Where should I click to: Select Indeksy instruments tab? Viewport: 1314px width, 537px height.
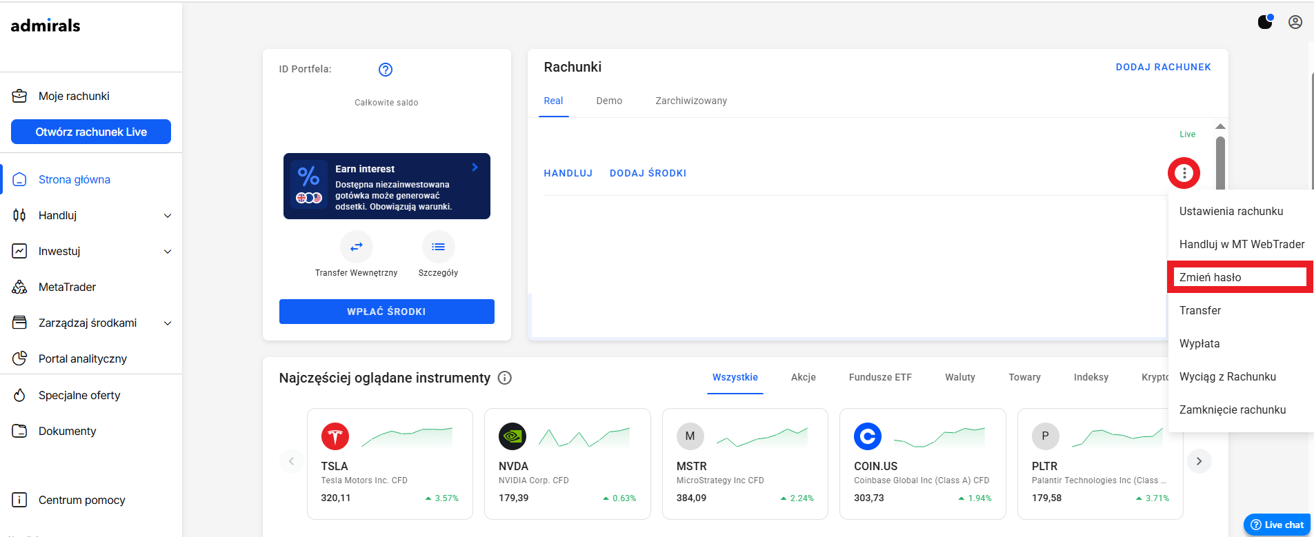(1091, 377)
